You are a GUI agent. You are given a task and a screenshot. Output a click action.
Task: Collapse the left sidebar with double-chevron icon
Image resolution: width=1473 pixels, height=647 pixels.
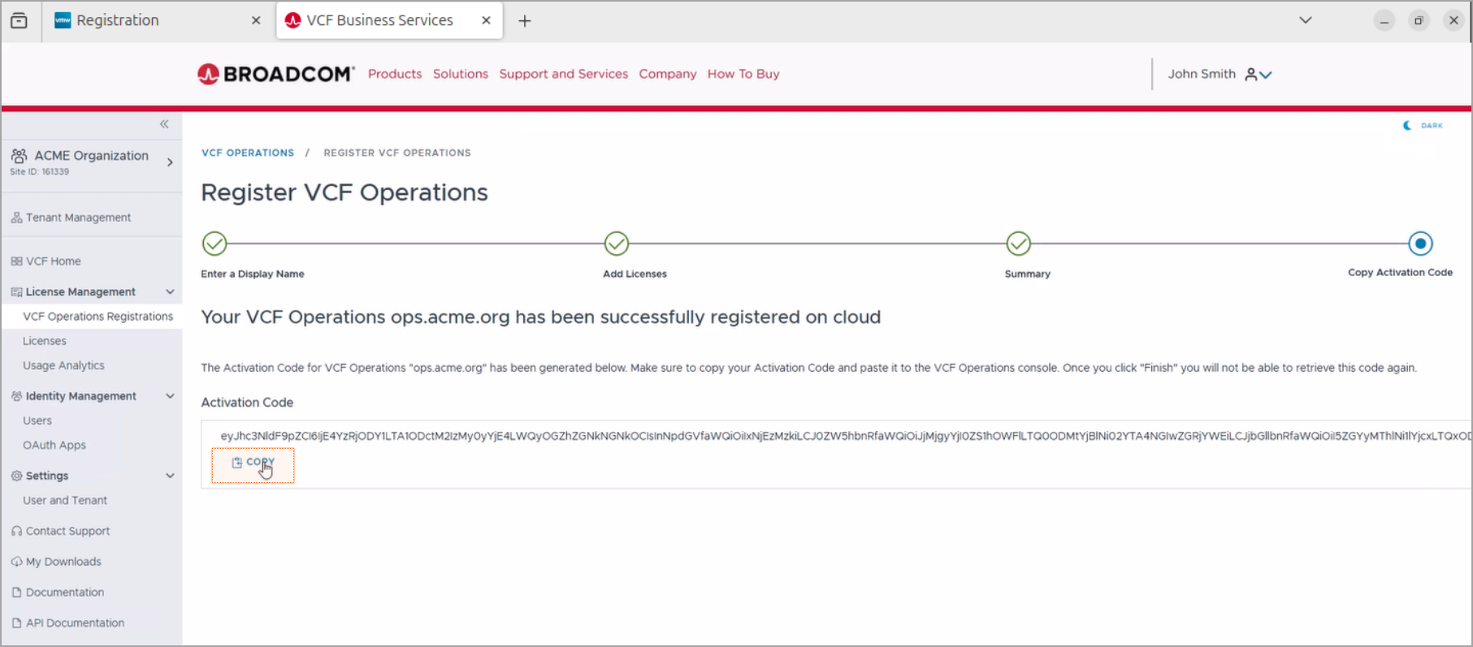pyautogui.click(x=164, y=124)
